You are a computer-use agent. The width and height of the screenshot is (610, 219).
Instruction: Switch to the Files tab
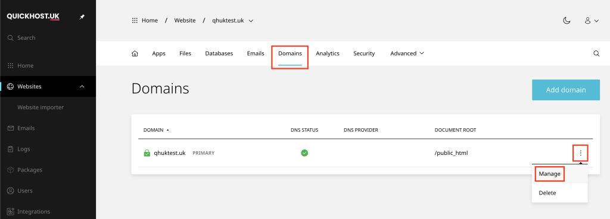[x=185, y=53]
